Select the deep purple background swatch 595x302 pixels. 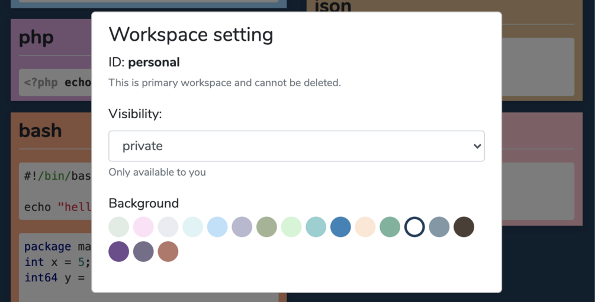click(119, 252)
